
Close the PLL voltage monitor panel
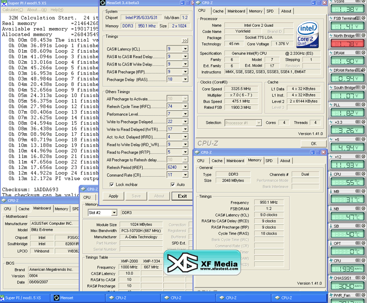(x=363, y=105)
